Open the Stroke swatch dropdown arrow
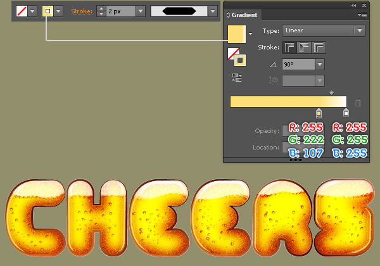380x266 pixels. point(58,11)
